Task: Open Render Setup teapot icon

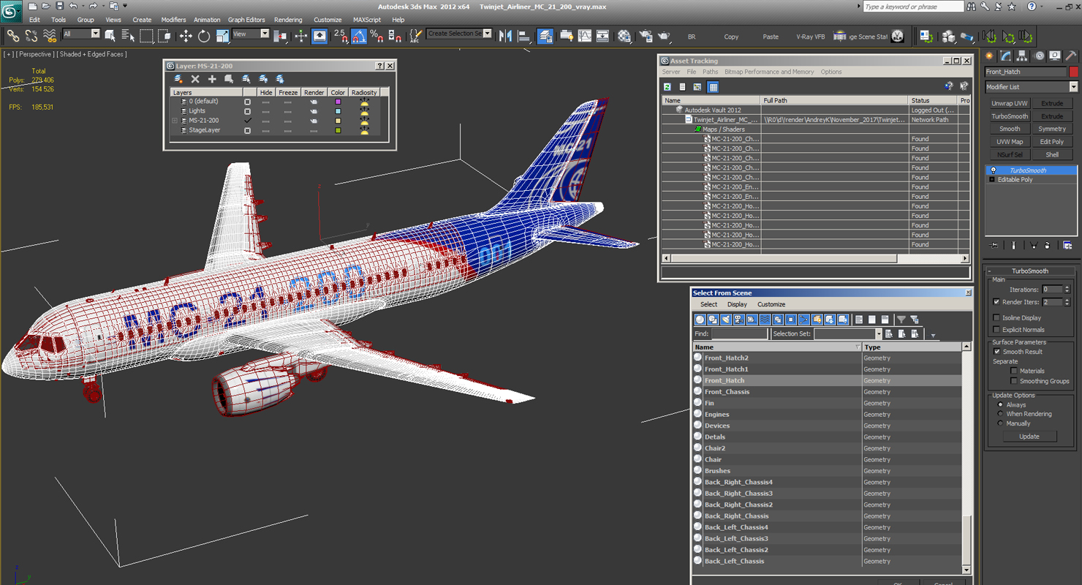Action: pos(646,35)
